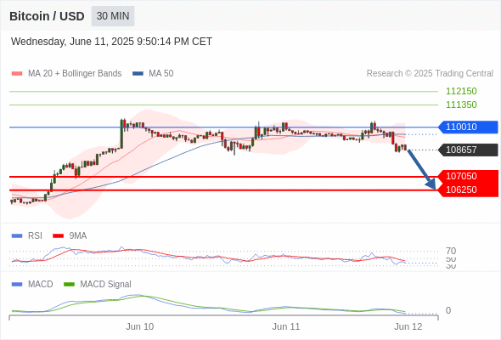Image resolution: width=501 pixels, height=340 pixels.
Task: Select the 110010 pivot price label
Action: [x=468, y=127]
